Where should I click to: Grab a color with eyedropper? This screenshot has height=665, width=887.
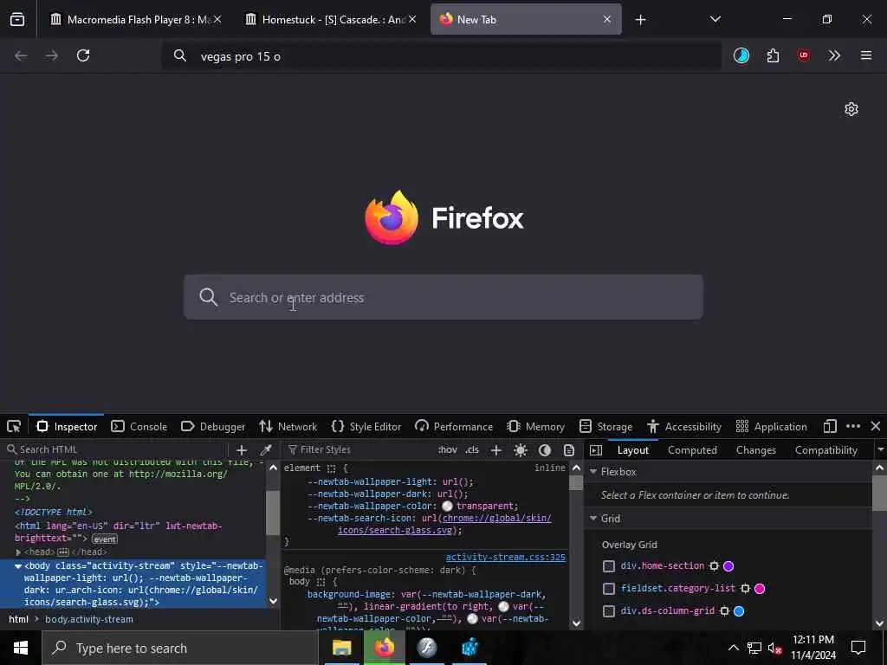click(x=265, y=450)
